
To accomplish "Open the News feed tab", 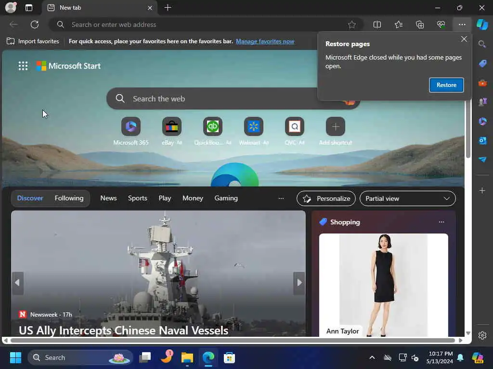I will (x=108, y=198).
